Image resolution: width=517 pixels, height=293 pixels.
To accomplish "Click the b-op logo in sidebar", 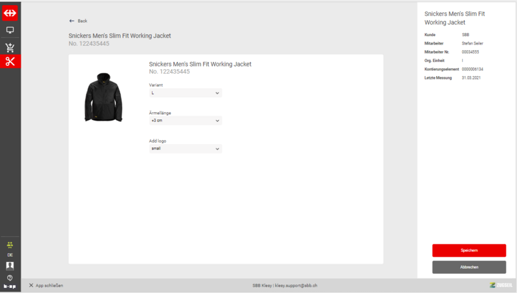I will (x=10, y=286).
